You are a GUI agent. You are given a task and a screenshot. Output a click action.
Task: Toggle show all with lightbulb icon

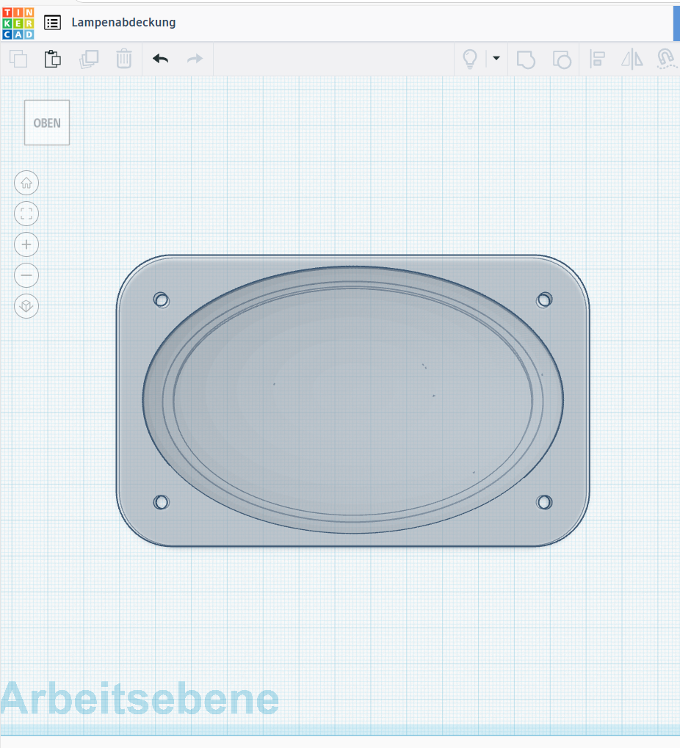[x=470, y=59]
